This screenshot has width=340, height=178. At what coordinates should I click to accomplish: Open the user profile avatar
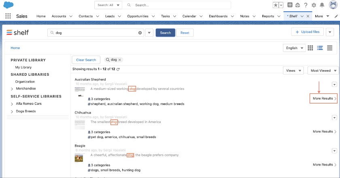coord(333,5)
